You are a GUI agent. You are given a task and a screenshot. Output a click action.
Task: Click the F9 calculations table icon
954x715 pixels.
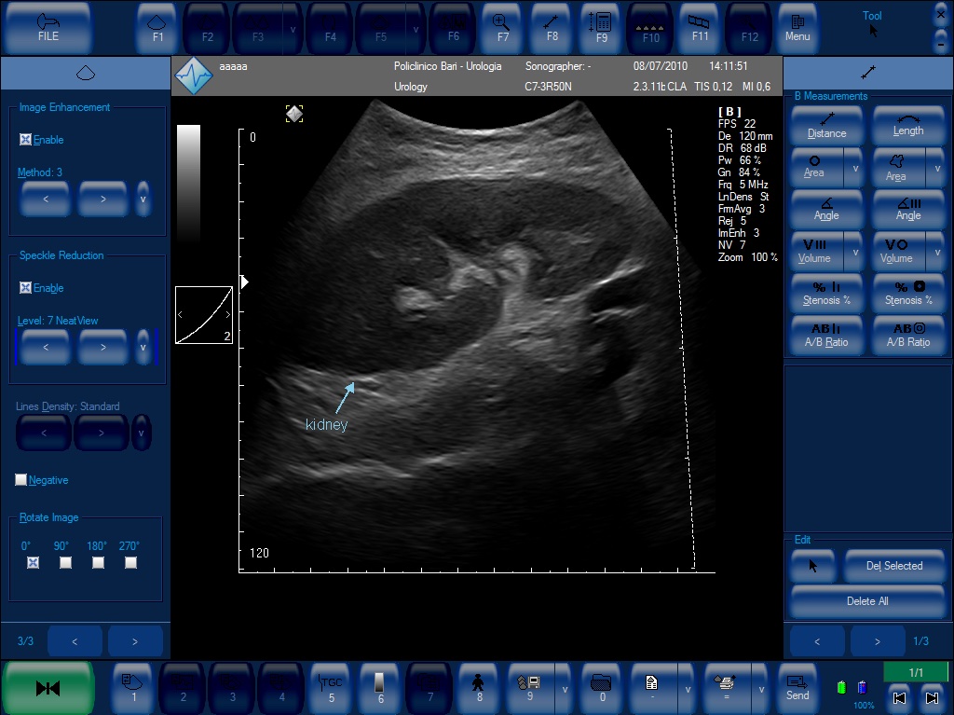[x=601, y=28]
